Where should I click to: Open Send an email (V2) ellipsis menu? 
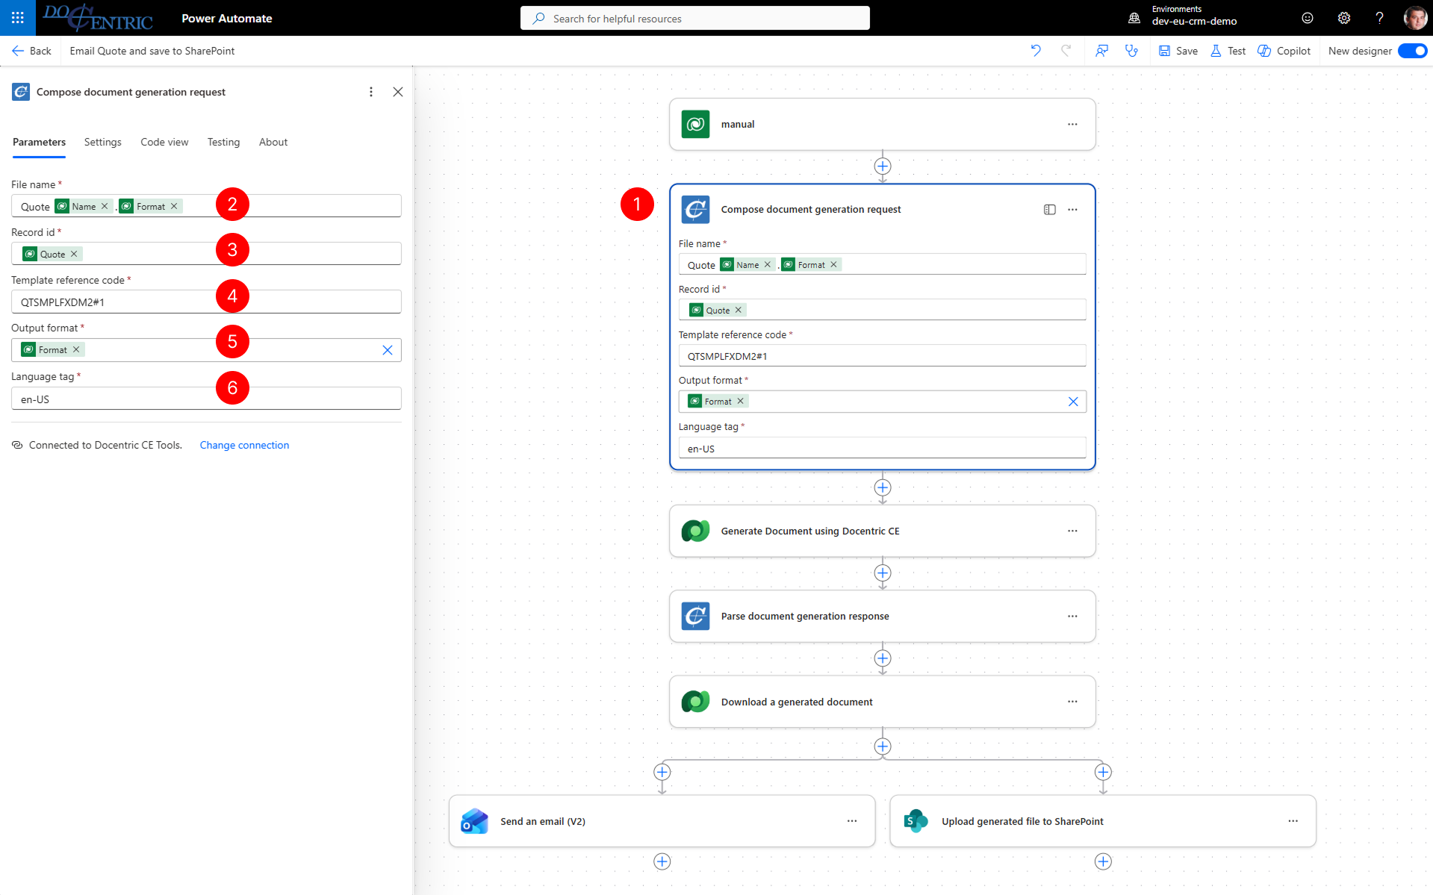click(852, 821)
